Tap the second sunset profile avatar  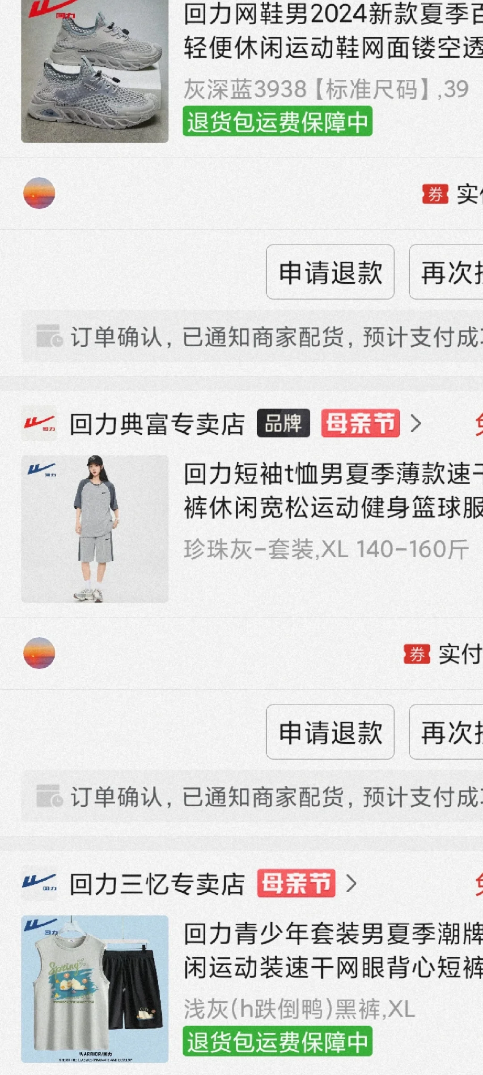point(39,653)
